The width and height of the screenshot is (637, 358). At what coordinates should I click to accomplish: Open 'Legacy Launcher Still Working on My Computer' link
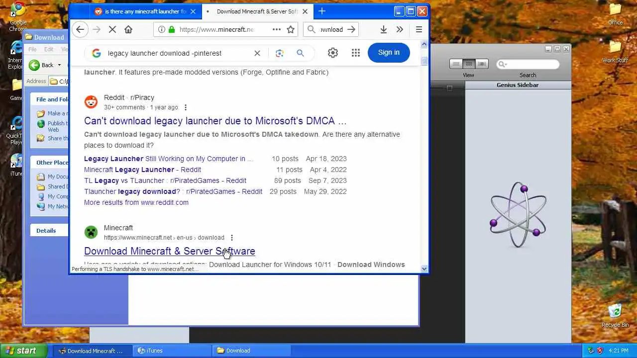tap(169, 159)
